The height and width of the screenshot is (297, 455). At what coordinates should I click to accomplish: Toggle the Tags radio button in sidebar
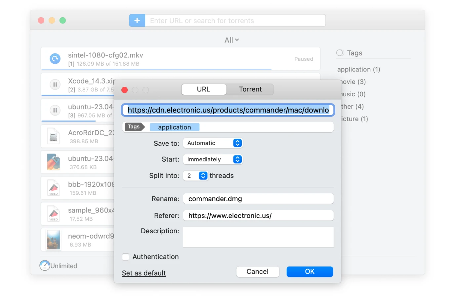coord(340,53)
